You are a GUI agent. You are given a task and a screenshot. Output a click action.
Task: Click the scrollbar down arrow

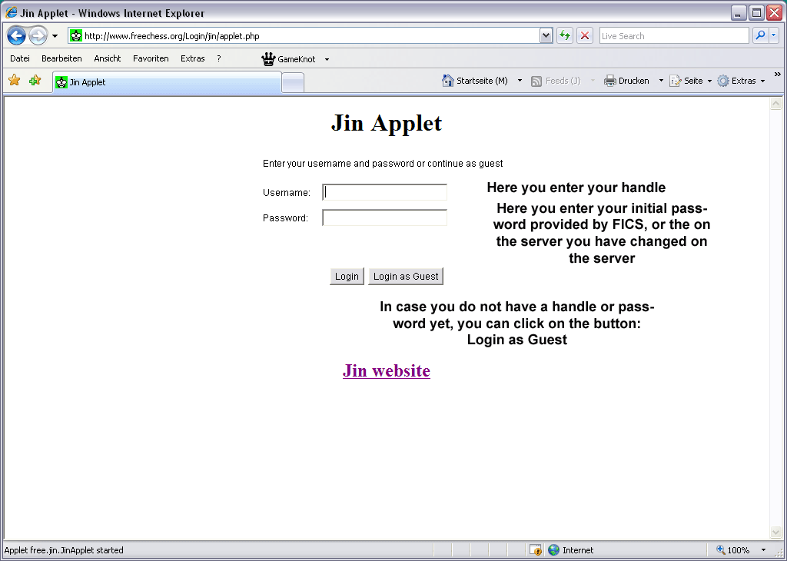click(x=776, y=532)
